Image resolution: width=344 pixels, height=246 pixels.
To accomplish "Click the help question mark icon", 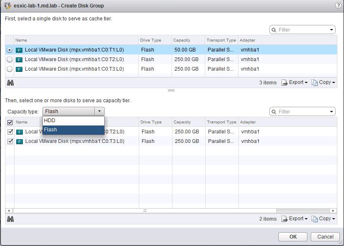I will coord(338,5).
